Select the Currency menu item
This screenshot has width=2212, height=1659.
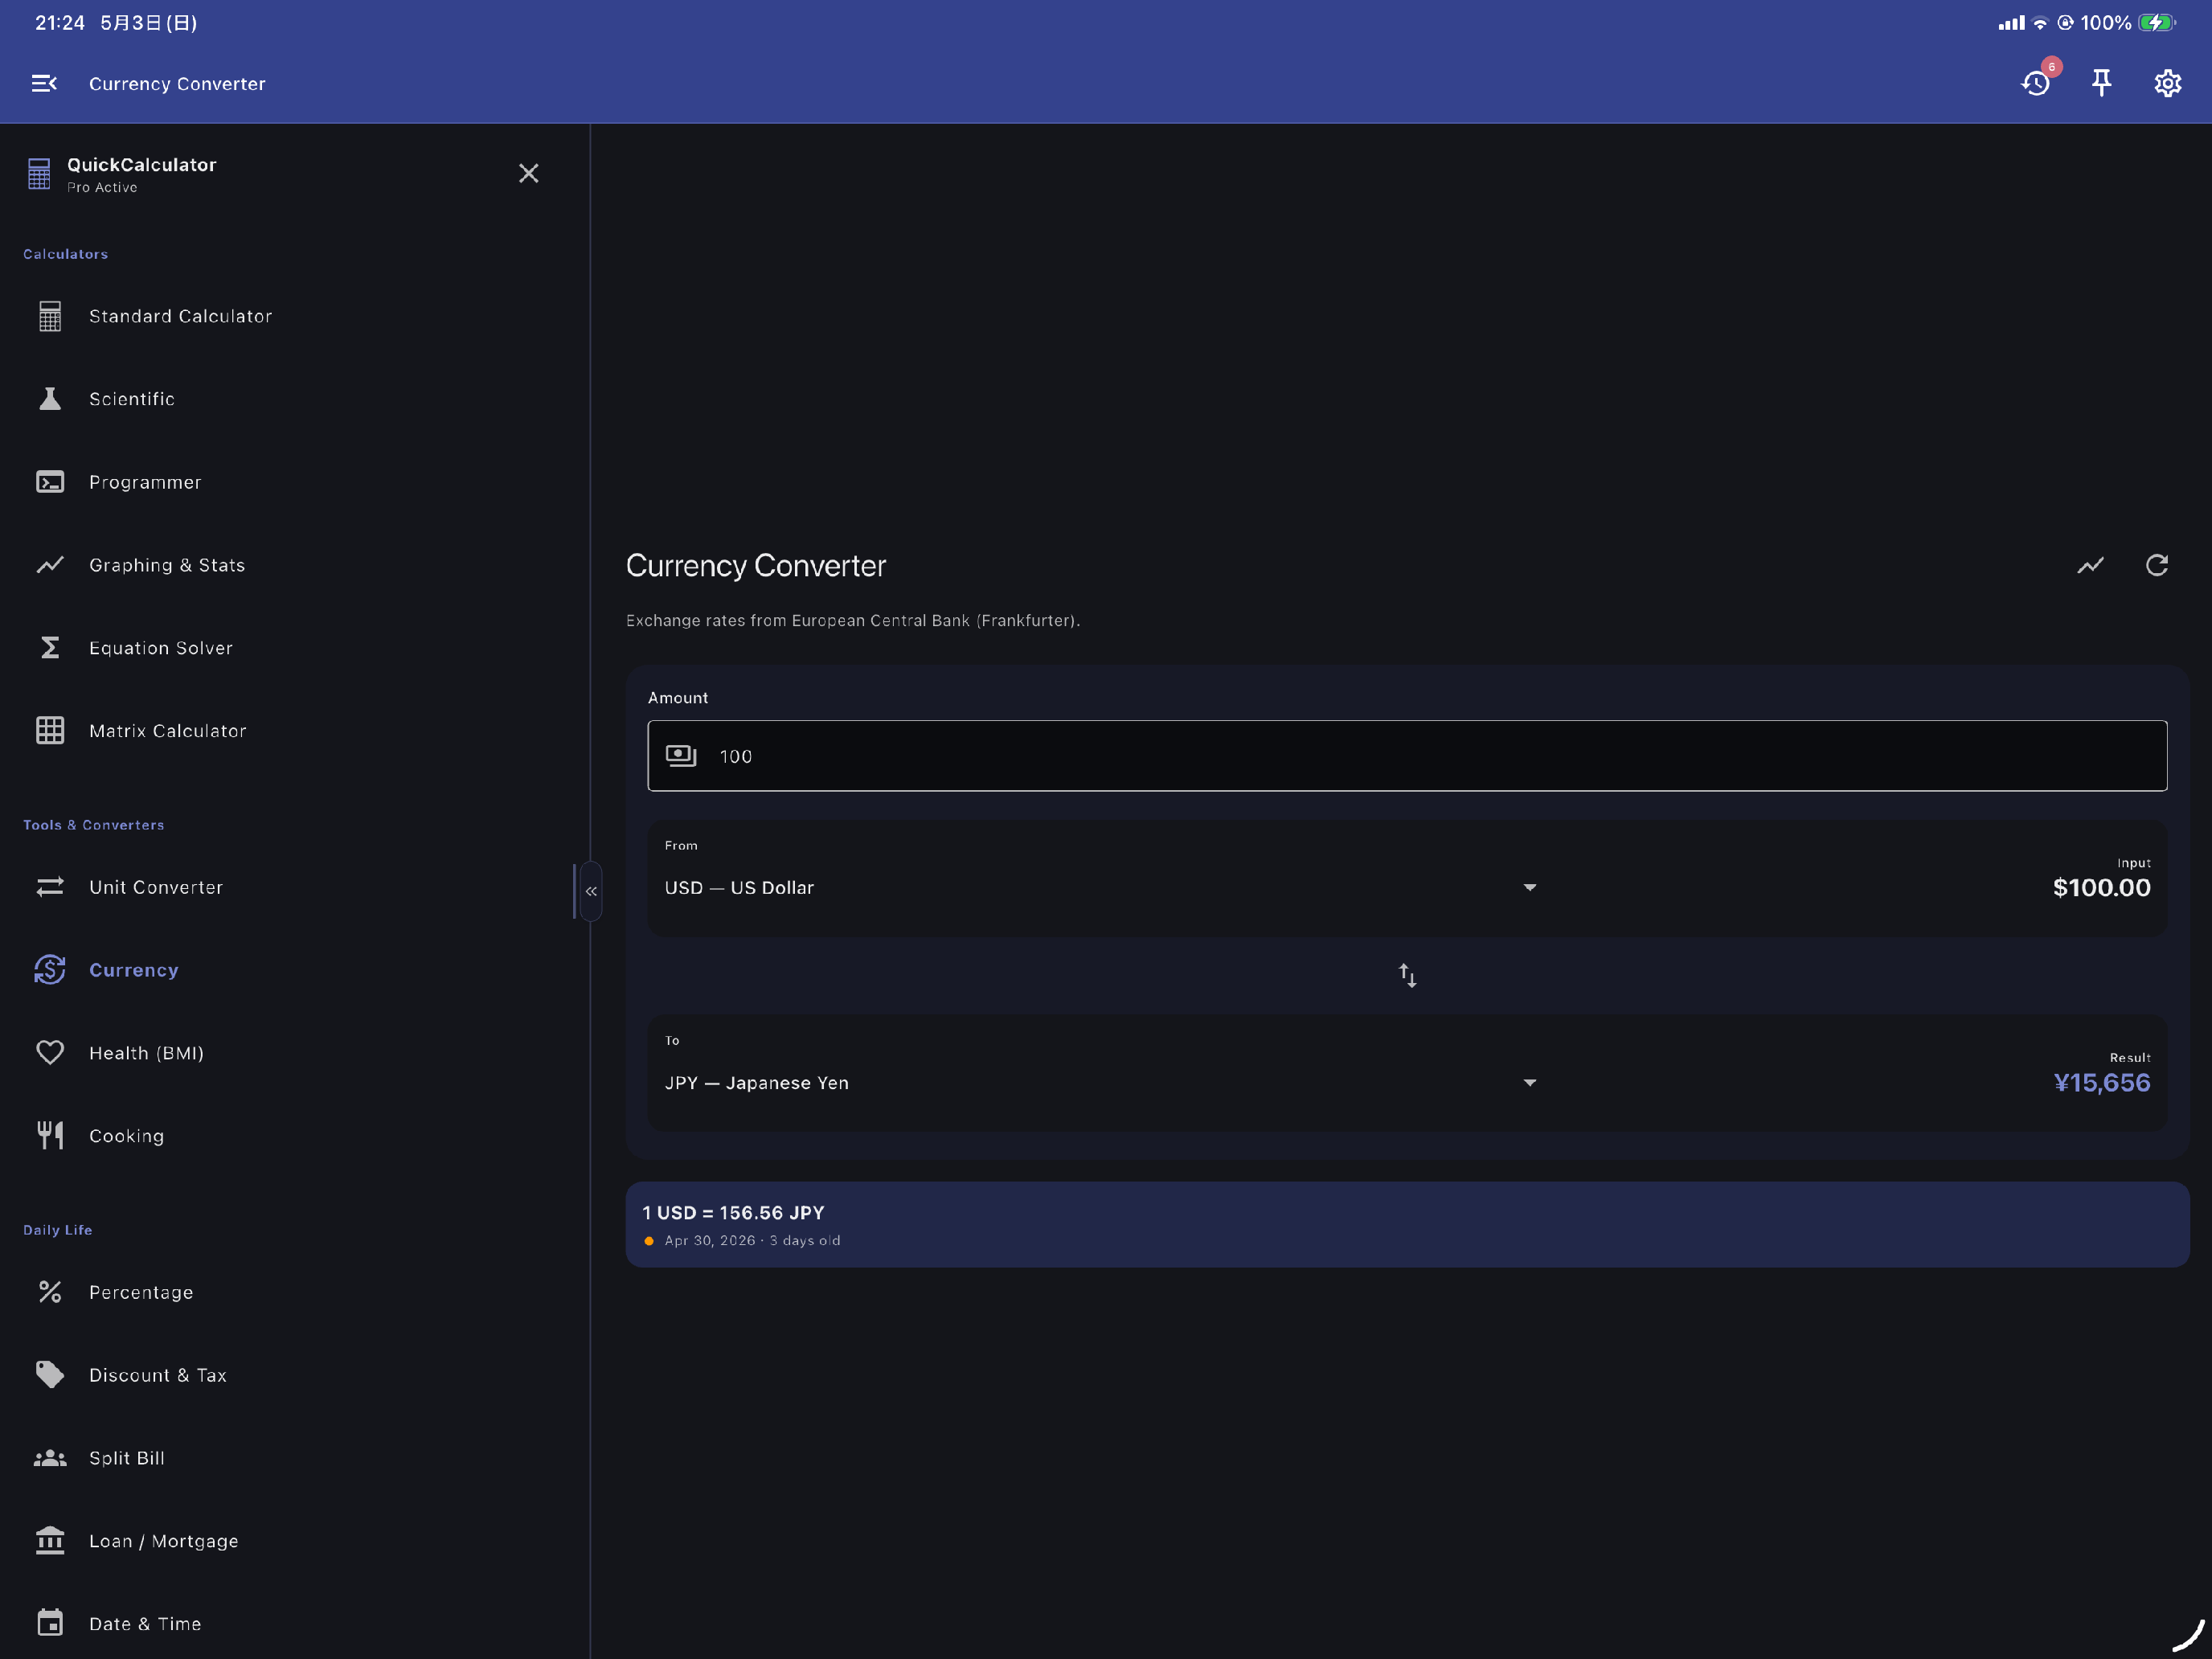click(291, 970)
